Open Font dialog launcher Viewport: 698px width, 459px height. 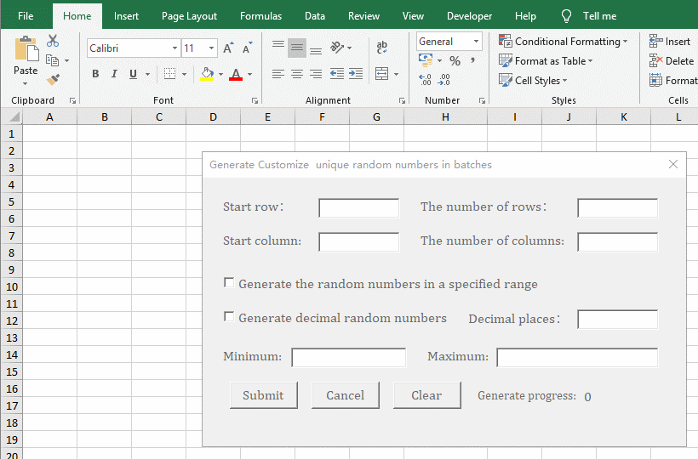click(255, 101)
